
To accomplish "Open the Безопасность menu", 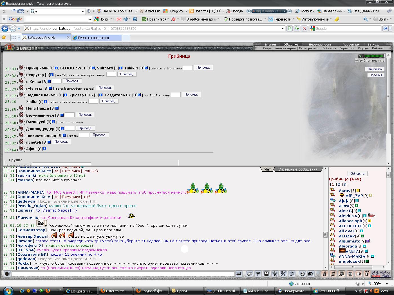I will point(320,44).
